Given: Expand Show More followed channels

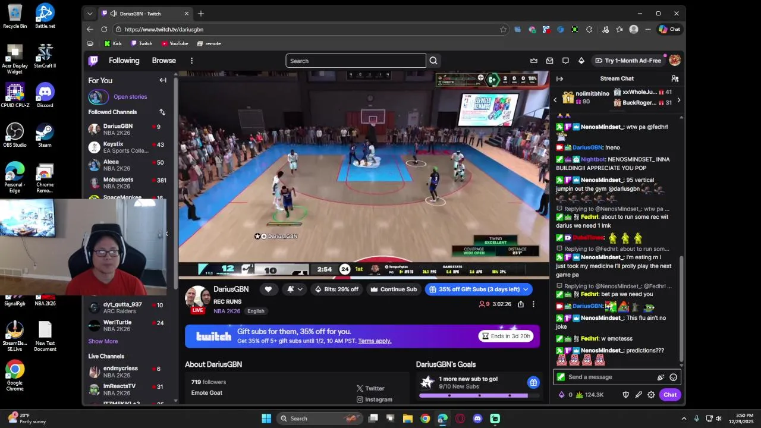Looking at the screenshot, I should click(x=103, y=341).
